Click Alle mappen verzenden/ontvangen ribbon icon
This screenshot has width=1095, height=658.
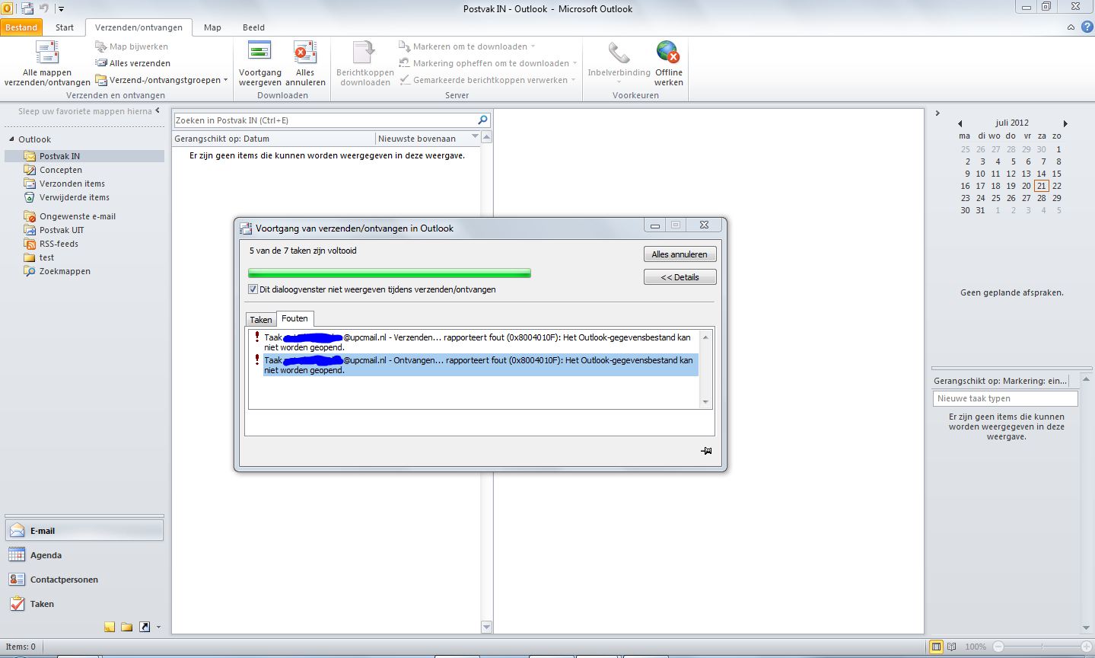47,53
